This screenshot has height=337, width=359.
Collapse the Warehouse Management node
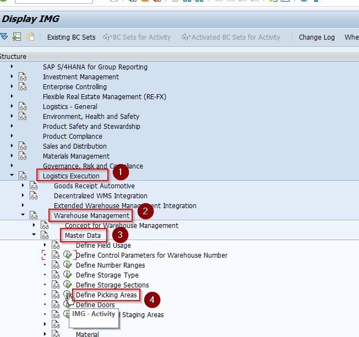pyautogui.click(x=23, y=215)
